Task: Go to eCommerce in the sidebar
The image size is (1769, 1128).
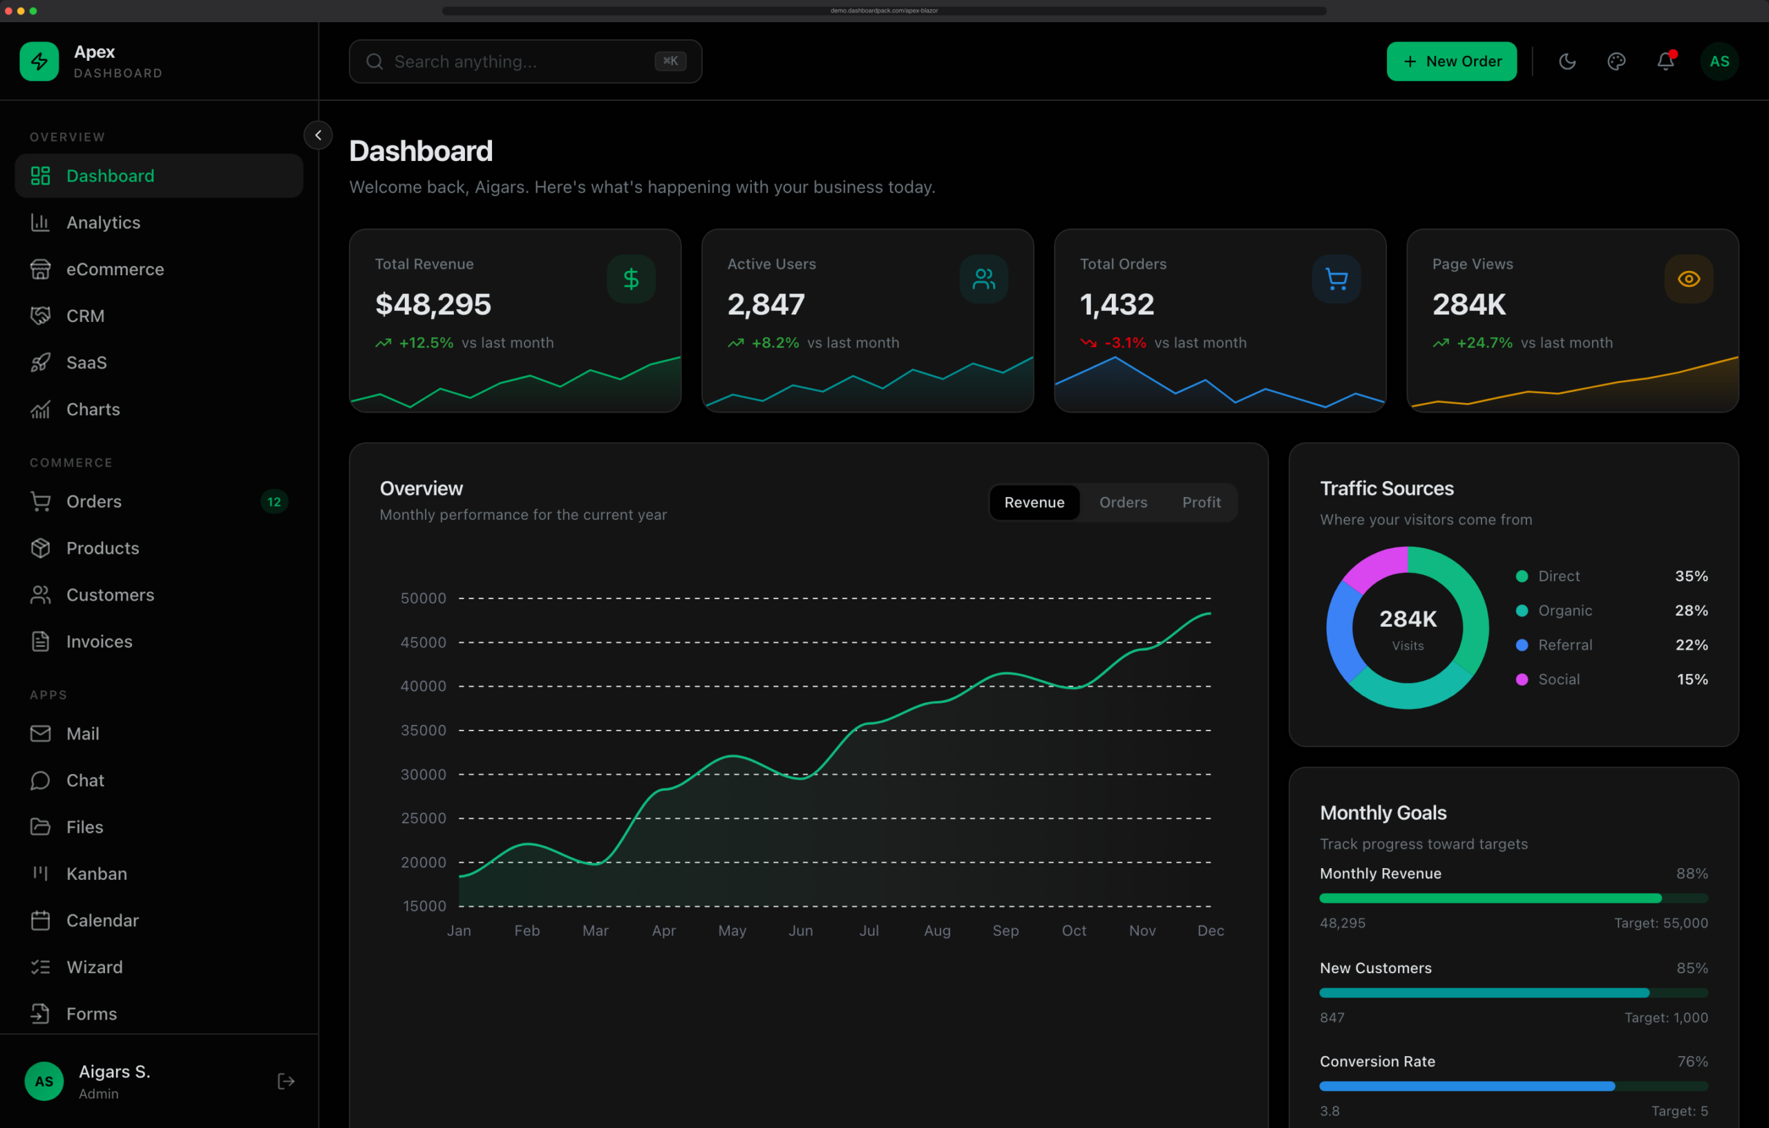Action: tap(159, 269)
